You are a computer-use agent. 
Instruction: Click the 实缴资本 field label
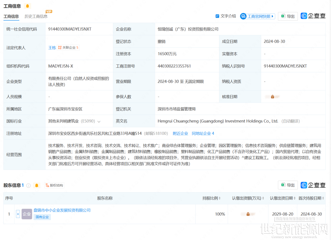click(x=230, y=54)
